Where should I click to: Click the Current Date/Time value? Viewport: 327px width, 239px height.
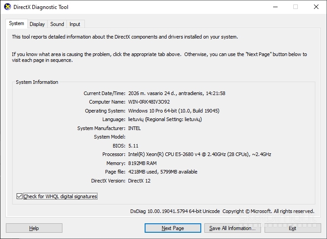[x=177, y=93]
